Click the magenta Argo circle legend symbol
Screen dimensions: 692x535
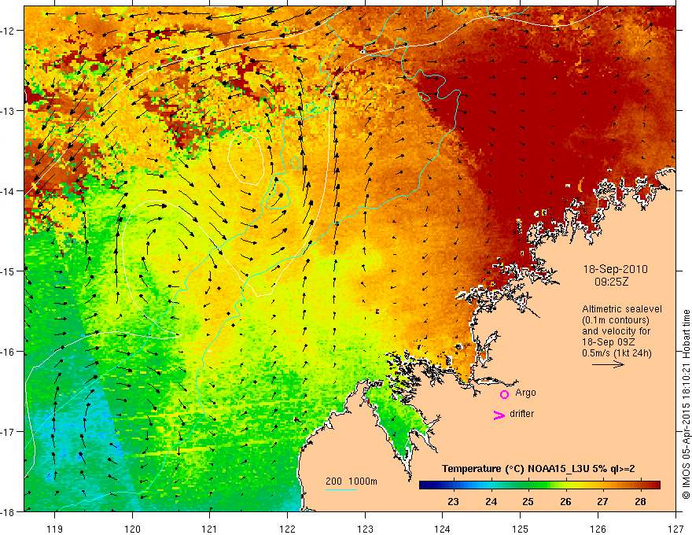504,394
